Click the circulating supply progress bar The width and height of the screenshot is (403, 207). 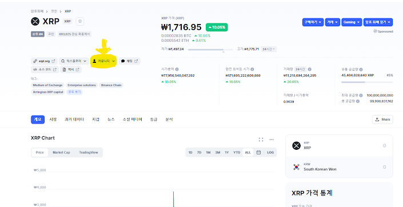click(367, 82)
